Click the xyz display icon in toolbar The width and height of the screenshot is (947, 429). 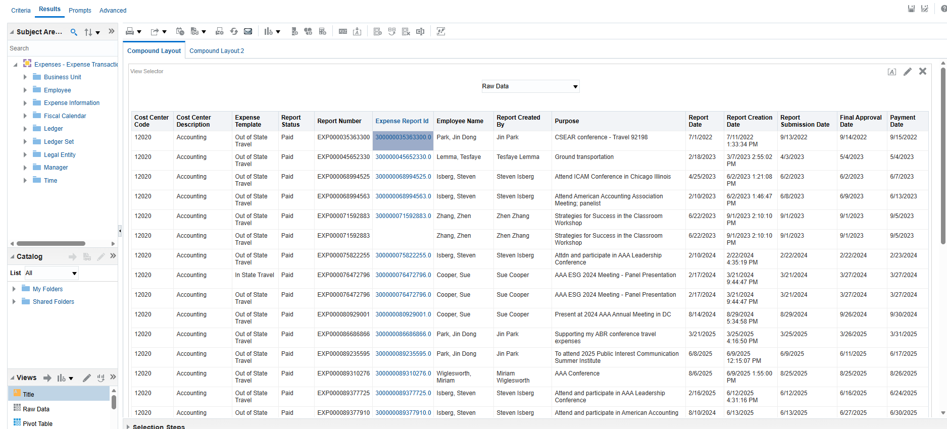coord(343,31)
